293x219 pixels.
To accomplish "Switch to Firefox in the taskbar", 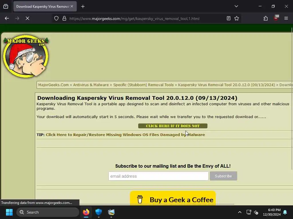I will [x=86, y=212].
